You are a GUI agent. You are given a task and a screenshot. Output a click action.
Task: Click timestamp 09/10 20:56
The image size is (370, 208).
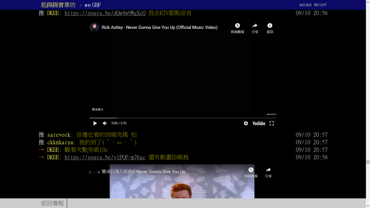311,13
